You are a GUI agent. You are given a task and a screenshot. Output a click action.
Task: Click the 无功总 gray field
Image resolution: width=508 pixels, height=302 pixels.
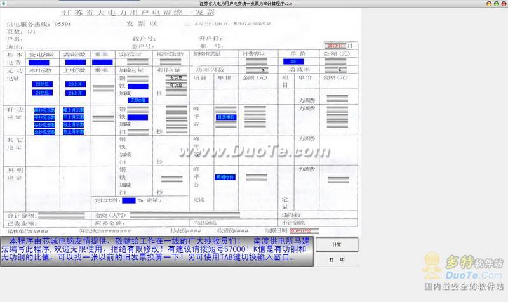177,77
